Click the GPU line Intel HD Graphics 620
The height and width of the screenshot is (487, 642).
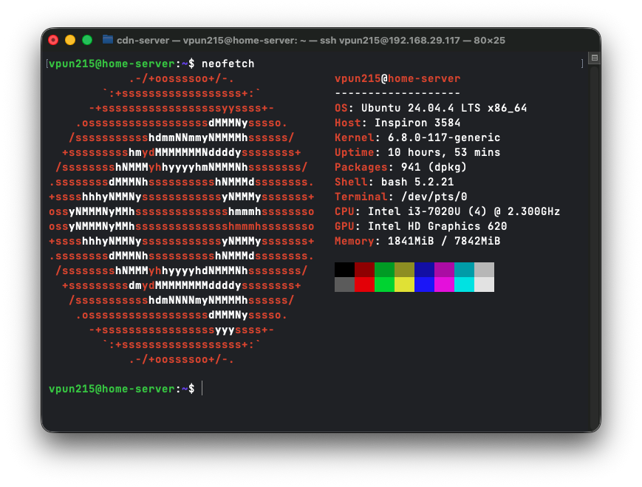[420, 226]
